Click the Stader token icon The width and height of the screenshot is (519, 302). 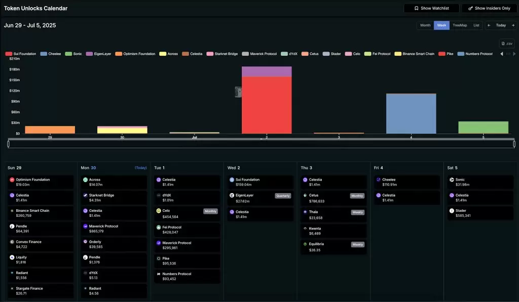click(x=452, y=211)
